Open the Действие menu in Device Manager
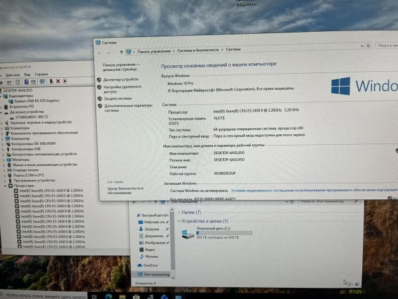The height and width of the screenshot is (299, 398). 13,75
